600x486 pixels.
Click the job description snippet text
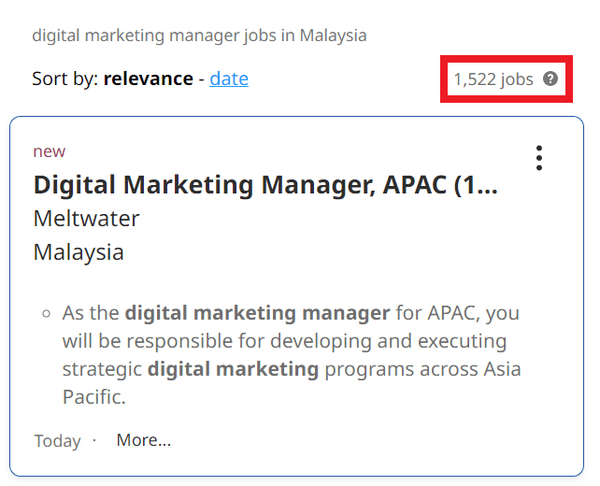(291, 355)
